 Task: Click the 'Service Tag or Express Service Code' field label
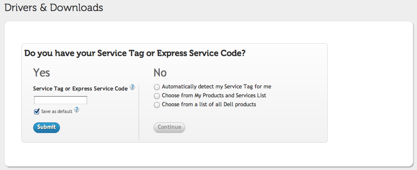pos(80,89)
